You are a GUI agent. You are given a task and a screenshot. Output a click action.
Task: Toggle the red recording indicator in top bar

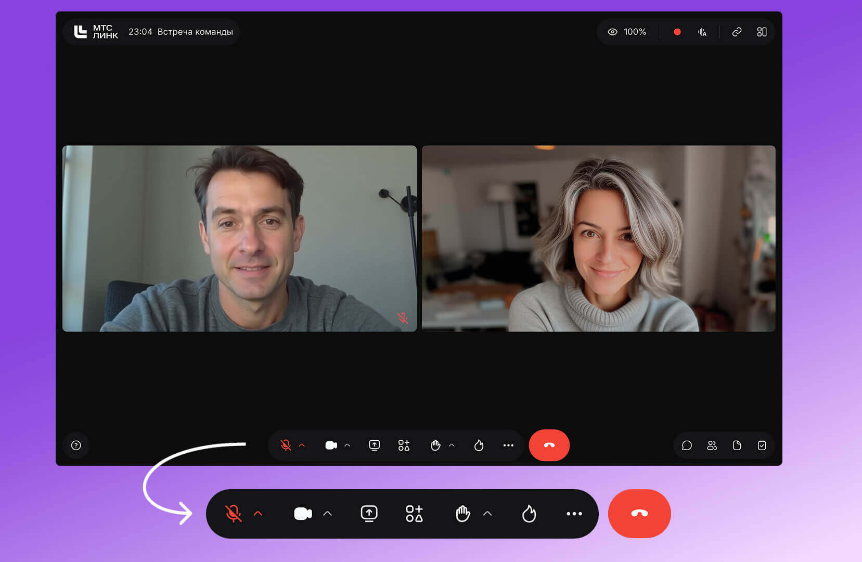[x=677, y=32]
